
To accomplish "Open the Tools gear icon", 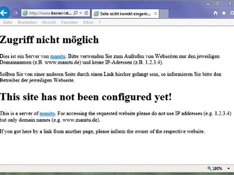I will coord(232,13).
